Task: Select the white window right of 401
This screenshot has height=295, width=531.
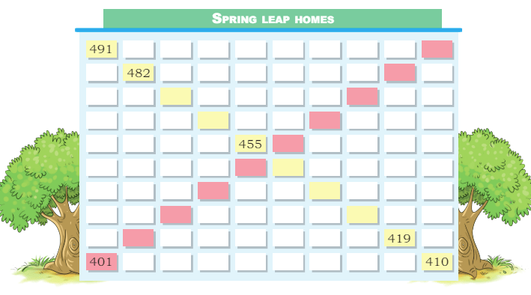Action: tap(138, 262)
